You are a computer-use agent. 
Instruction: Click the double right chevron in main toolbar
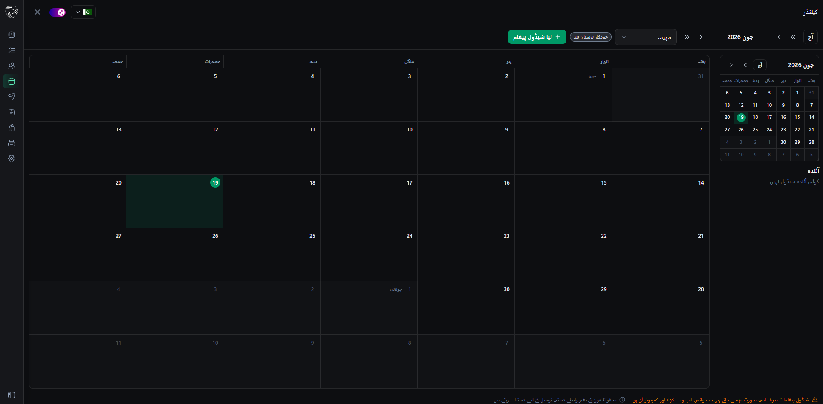coord(687,37)
